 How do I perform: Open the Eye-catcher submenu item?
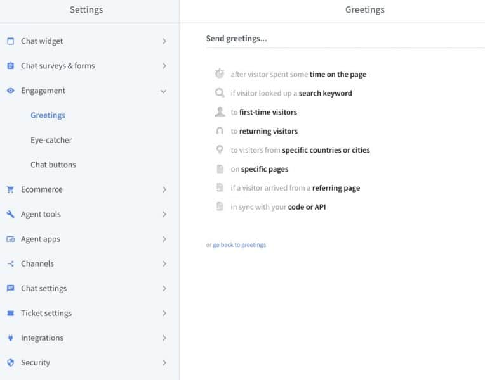[51, 140]
